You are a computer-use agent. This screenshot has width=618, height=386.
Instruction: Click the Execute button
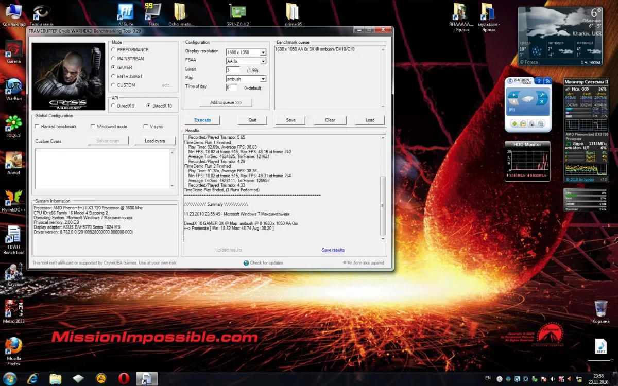pyautogui.click(x=202, y=120)
